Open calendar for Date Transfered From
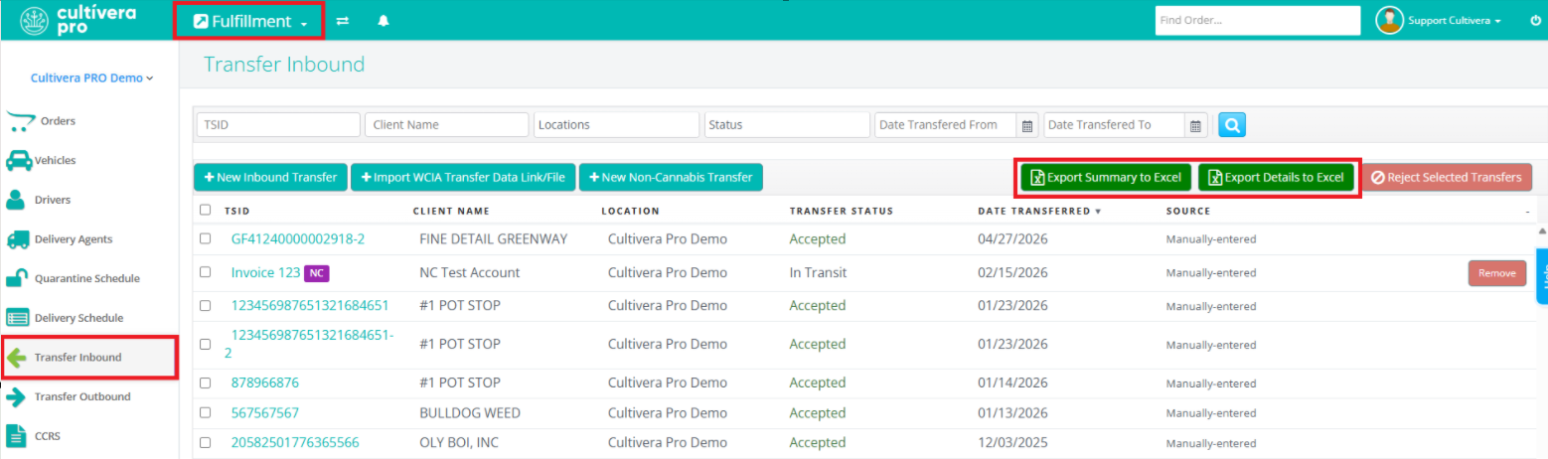The height and width of the screenshot is (459, 1548). click(x=1027, y=125)
